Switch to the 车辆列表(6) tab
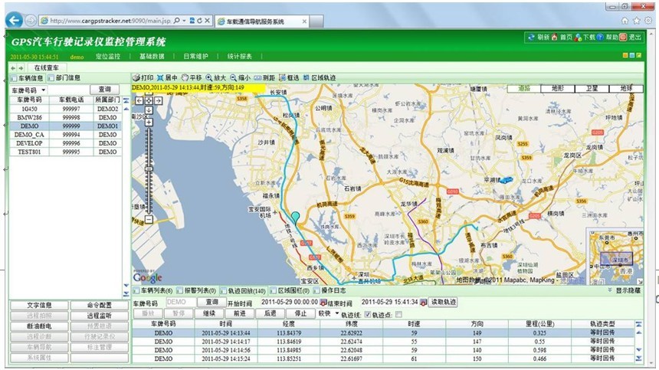 [x=153, y=290]
